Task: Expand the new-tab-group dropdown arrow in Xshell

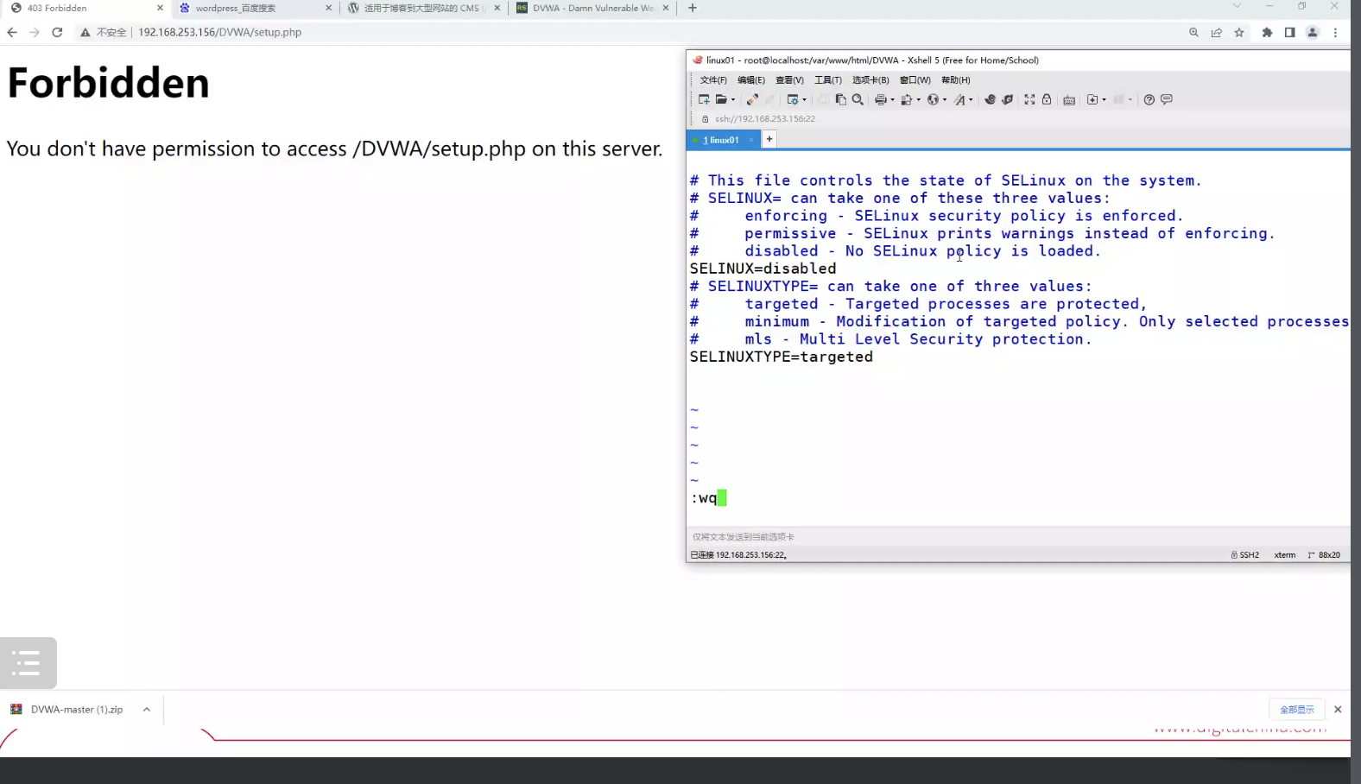Action: point(1105,100)
